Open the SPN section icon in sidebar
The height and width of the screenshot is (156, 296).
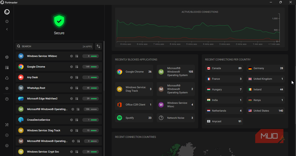pyautogui.click(x=7, y=78)
